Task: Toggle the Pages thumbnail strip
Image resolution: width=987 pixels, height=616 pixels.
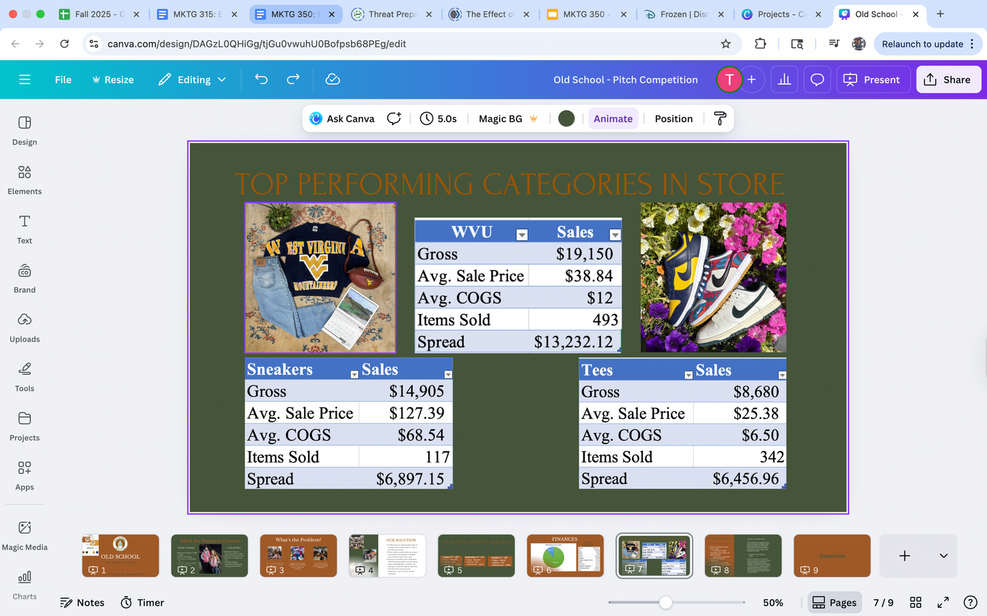Action: point(834,602)
